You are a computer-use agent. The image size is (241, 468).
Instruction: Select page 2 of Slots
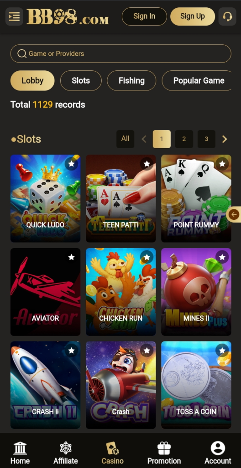[x=184, y=139]
